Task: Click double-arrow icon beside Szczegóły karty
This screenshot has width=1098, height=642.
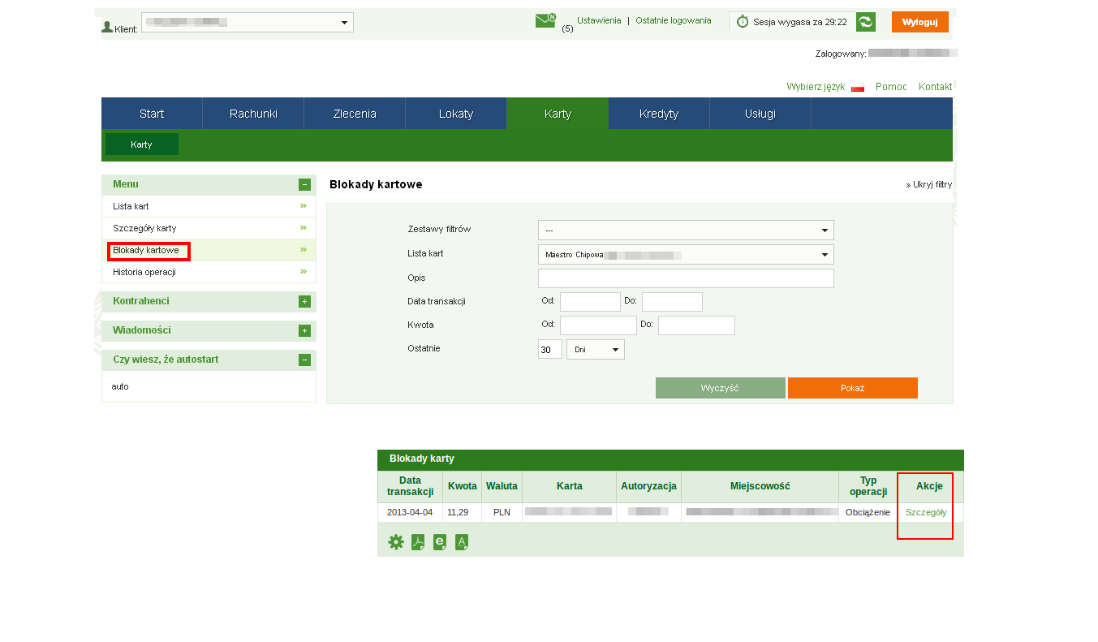Action: click(x=304, y=227)
